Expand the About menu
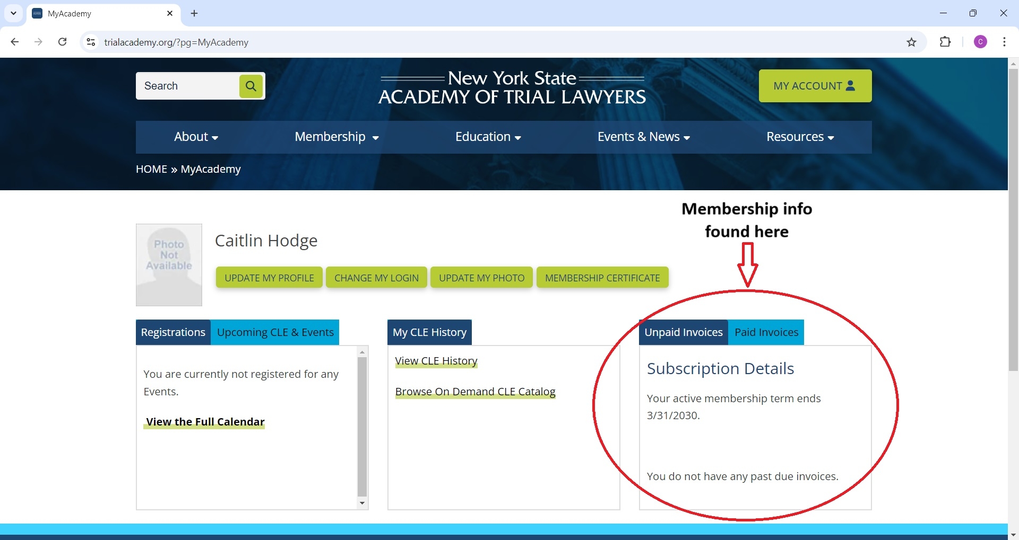1019x540 pixels. [196, 137]
